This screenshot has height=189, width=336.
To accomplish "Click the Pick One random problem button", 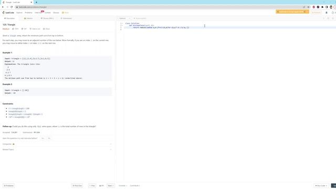I will tap(77, 185).
